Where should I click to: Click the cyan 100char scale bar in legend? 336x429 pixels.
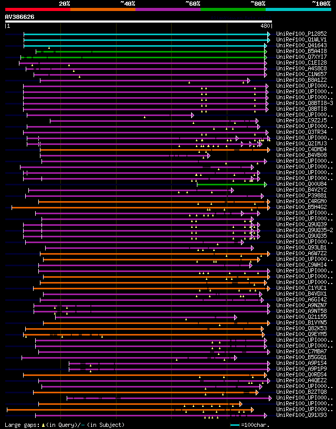click(x=235, y=425)
